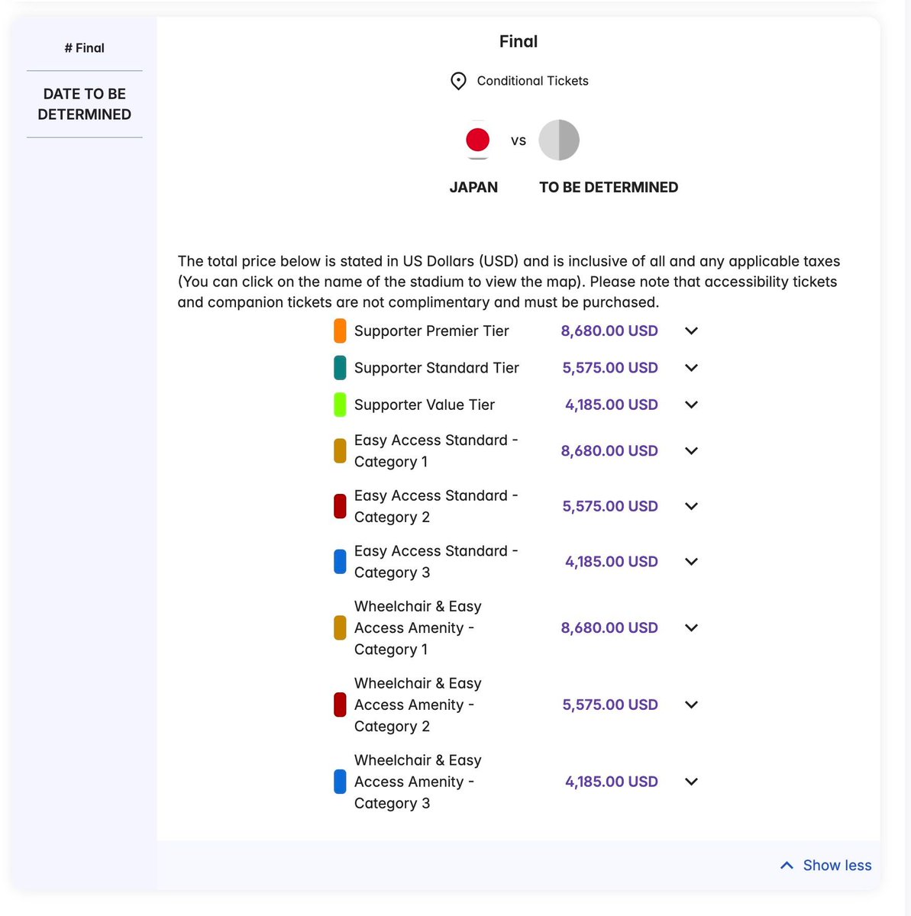Click the JAPAN team name
This screenshot has height=916, width=911.
(x=473, y=188)
